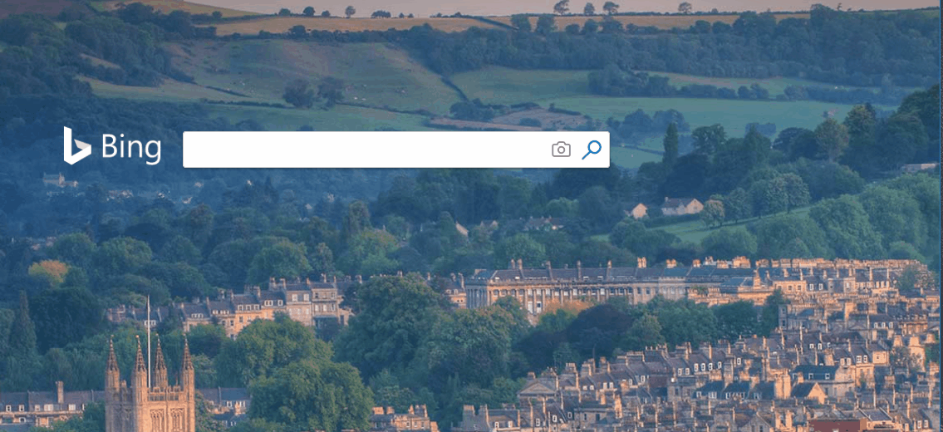
Task: Click the hazy sky strip at the top
Action: point(499,7)
